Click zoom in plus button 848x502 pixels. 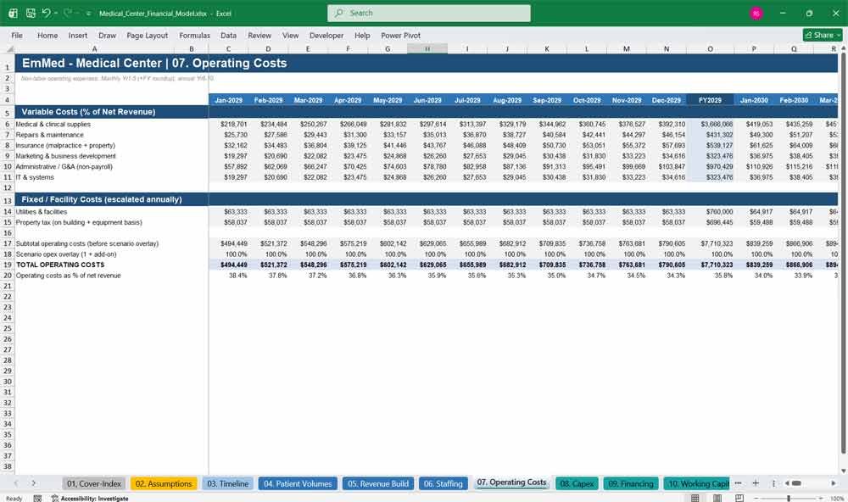coord(820,499)
